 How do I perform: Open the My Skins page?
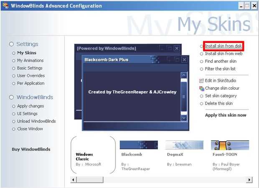[27, 53]
